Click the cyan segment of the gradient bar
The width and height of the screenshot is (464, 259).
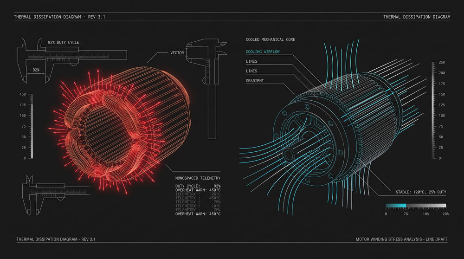[396, 206]
